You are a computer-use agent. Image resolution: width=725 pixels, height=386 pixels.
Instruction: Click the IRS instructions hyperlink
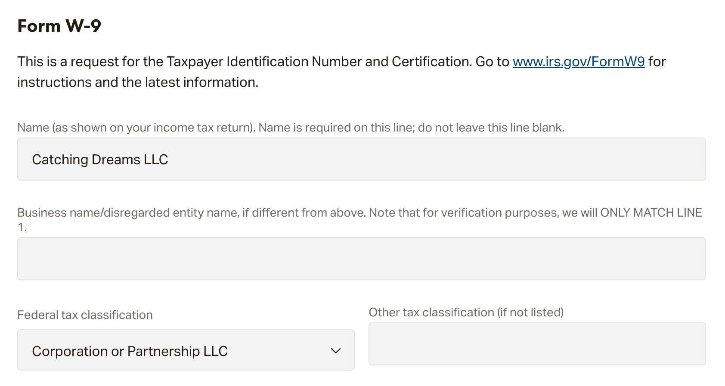579,61
